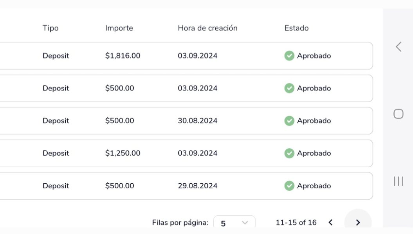Click the Hora de creación column header
Screen dimensions: 413x234
[207, 28]
